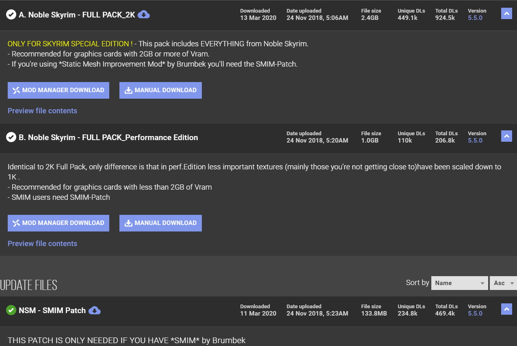
Task: Click the 234.8k unique downloads value
Action: click(407, 314)
